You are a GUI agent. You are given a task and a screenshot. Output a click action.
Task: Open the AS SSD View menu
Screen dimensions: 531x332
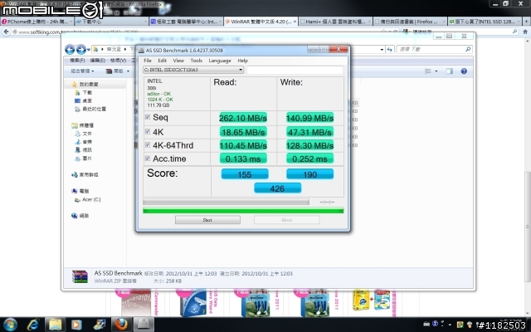pos(178,61)
